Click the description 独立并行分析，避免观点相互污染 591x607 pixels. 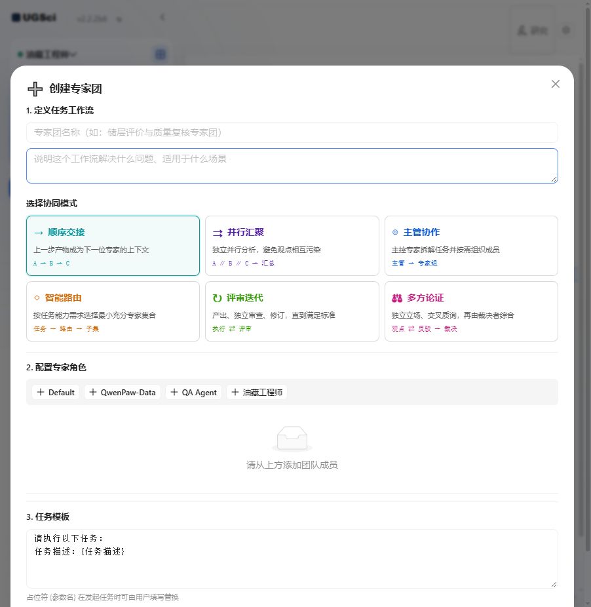(x=266, y=250)
